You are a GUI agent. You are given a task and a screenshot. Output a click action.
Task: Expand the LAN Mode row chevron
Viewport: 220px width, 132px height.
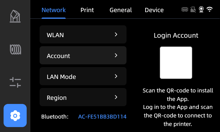[116, 76]
